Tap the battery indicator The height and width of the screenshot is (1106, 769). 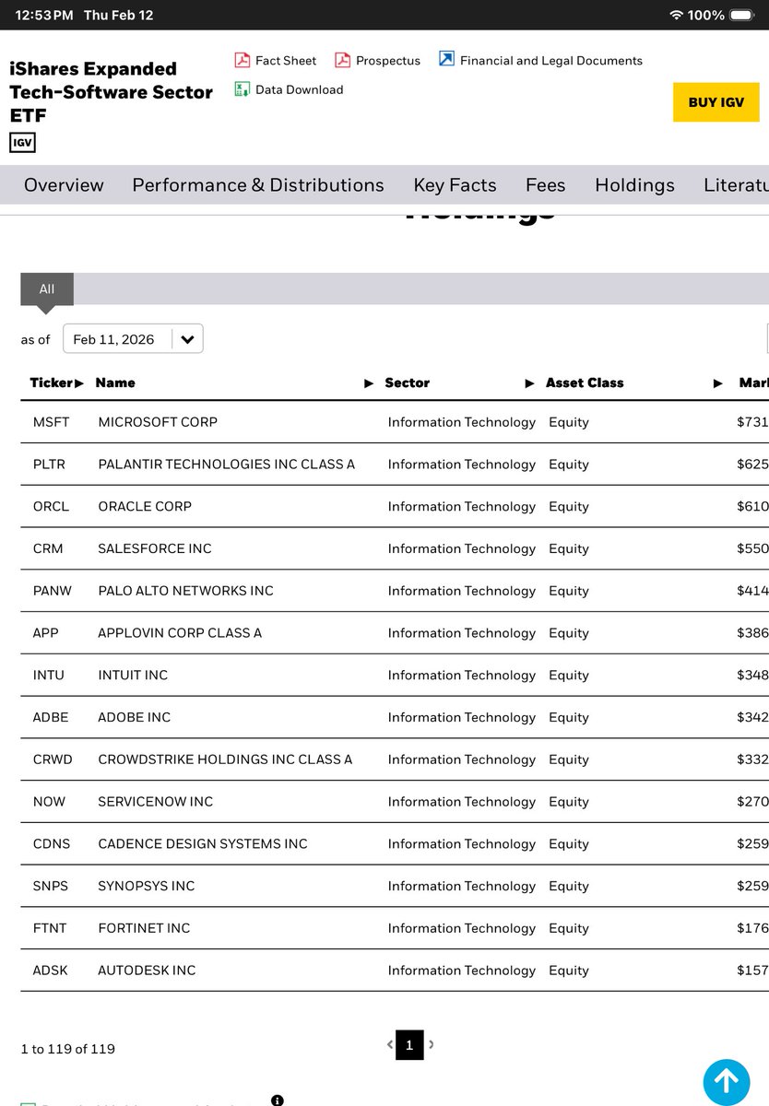742,16
